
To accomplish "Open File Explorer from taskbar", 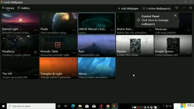I will tap(80, 106).
